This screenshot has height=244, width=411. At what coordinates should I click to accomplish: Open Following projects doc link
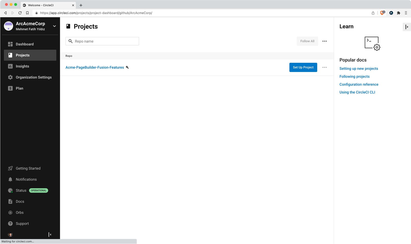coord(354,77)
